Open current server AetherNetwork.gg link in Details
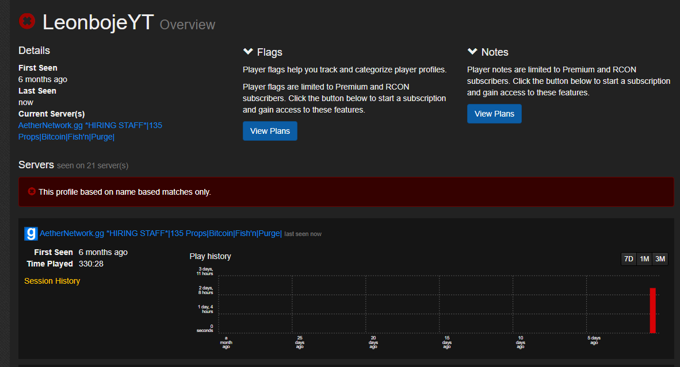Image resolution: width=680 pixels, height=367 pixels. point(90,131)
